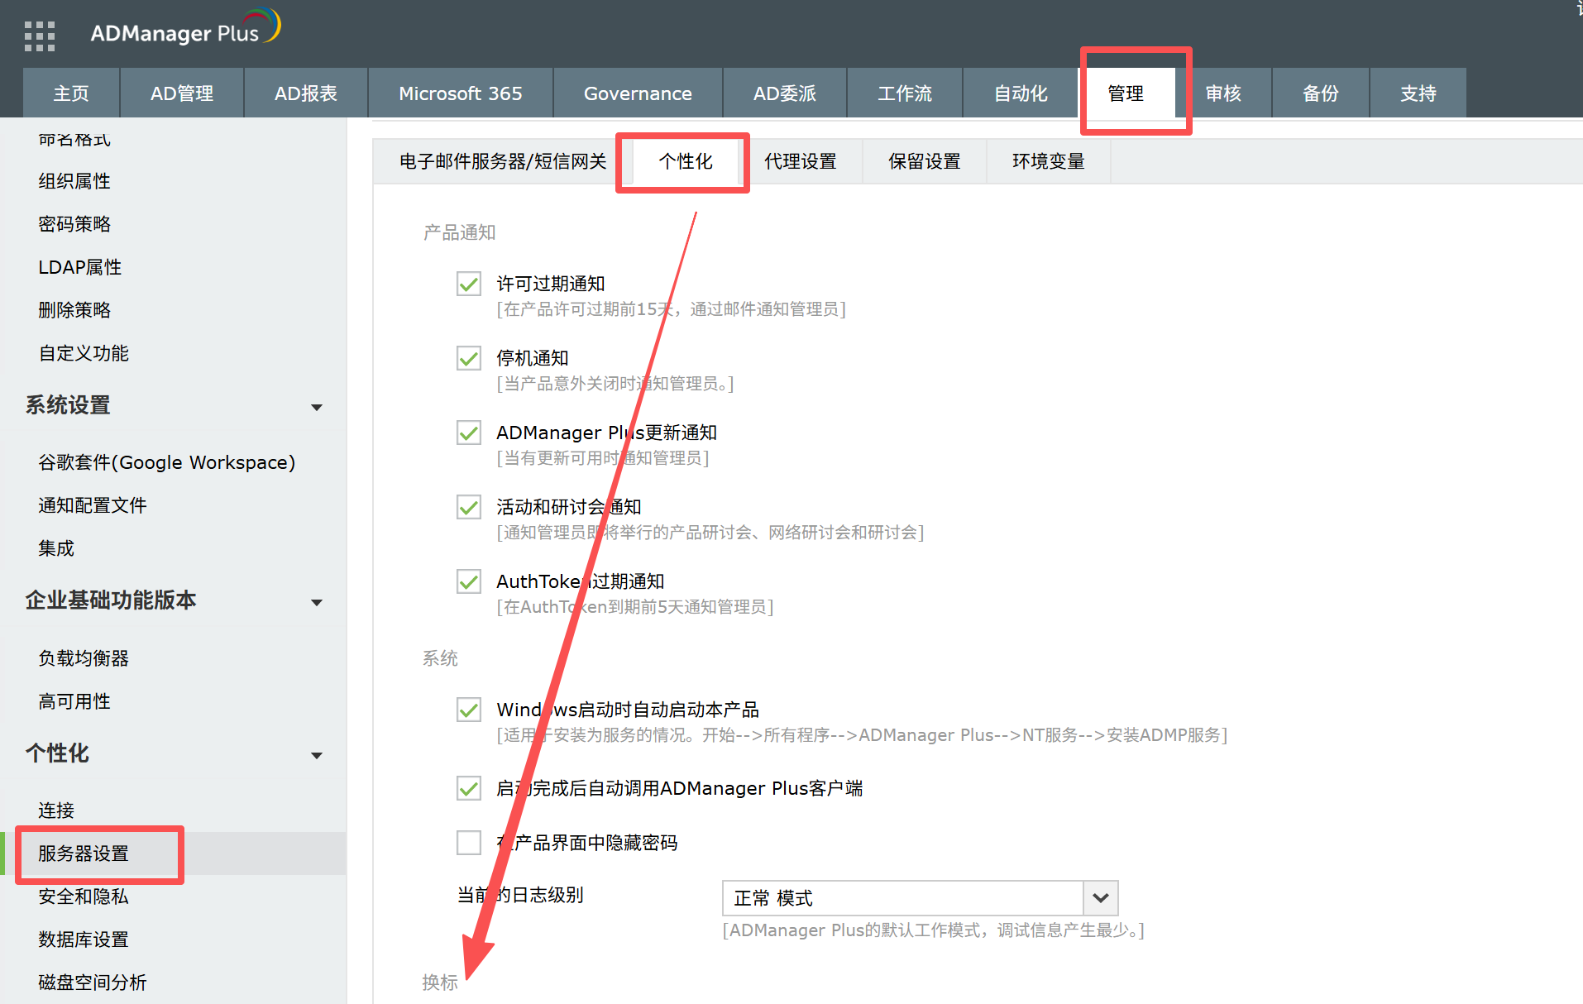Select 密码策略 in the left menu
The height and width of the screenshot is (1004, 1583).
pos(74,224)
